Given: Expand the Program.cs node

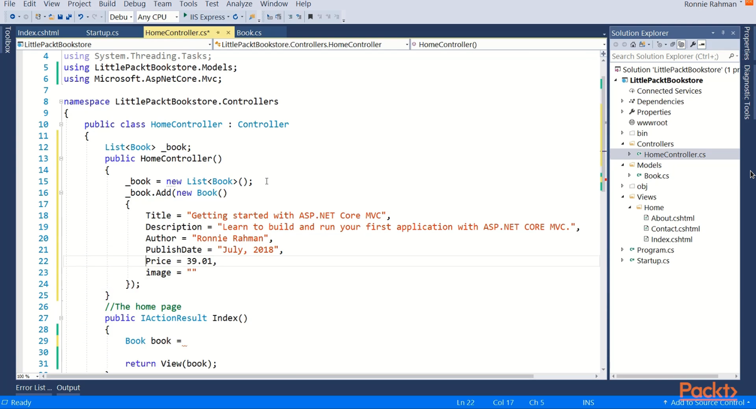Looking at the screenshot, I should tap(622, 250).
